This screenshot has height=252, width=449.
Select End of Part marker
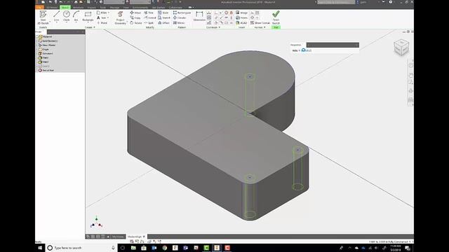coord(46,70)
